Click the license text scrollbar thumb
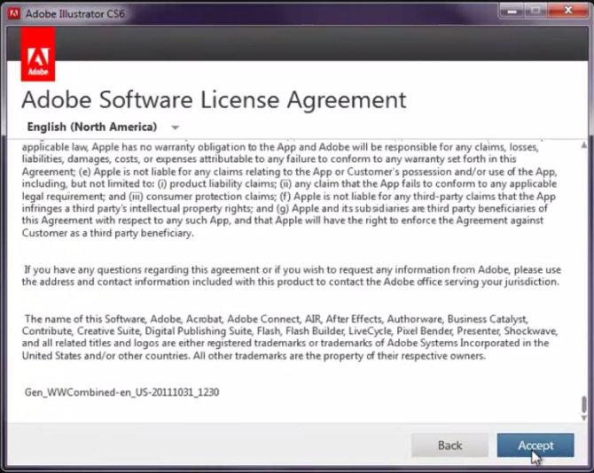594x473 pixels. coord(583,404)
